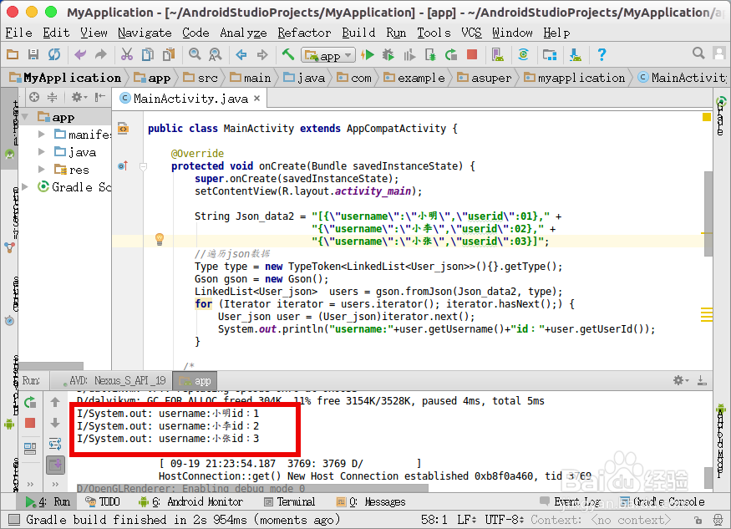Click the LF line separator selector

[467, 520]
